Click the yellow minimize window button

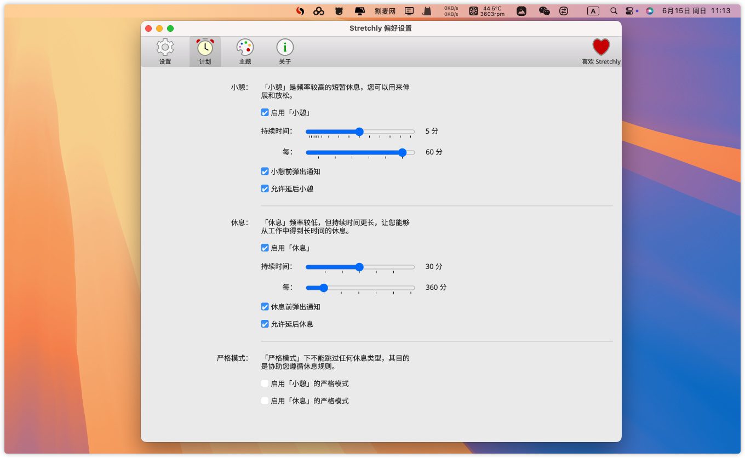(x=159, y=28)
